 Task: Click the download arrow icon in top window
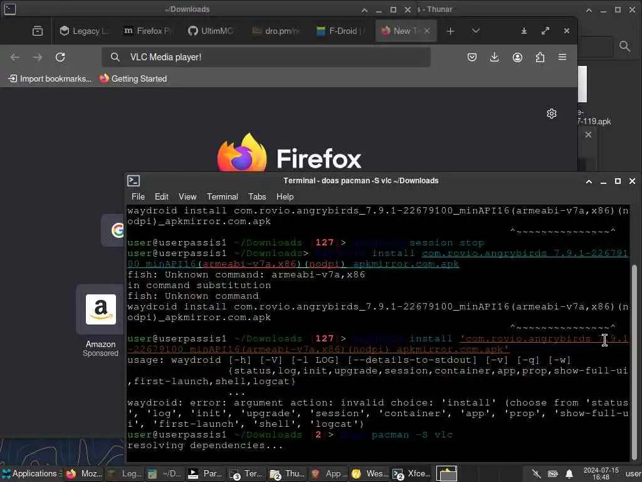(524, 31)
